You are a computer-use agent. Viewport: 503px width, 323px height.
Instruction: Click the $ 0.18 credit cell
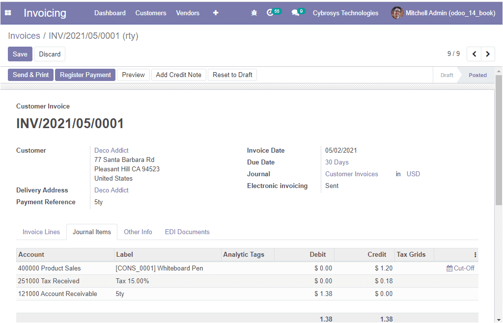[384, 281]
